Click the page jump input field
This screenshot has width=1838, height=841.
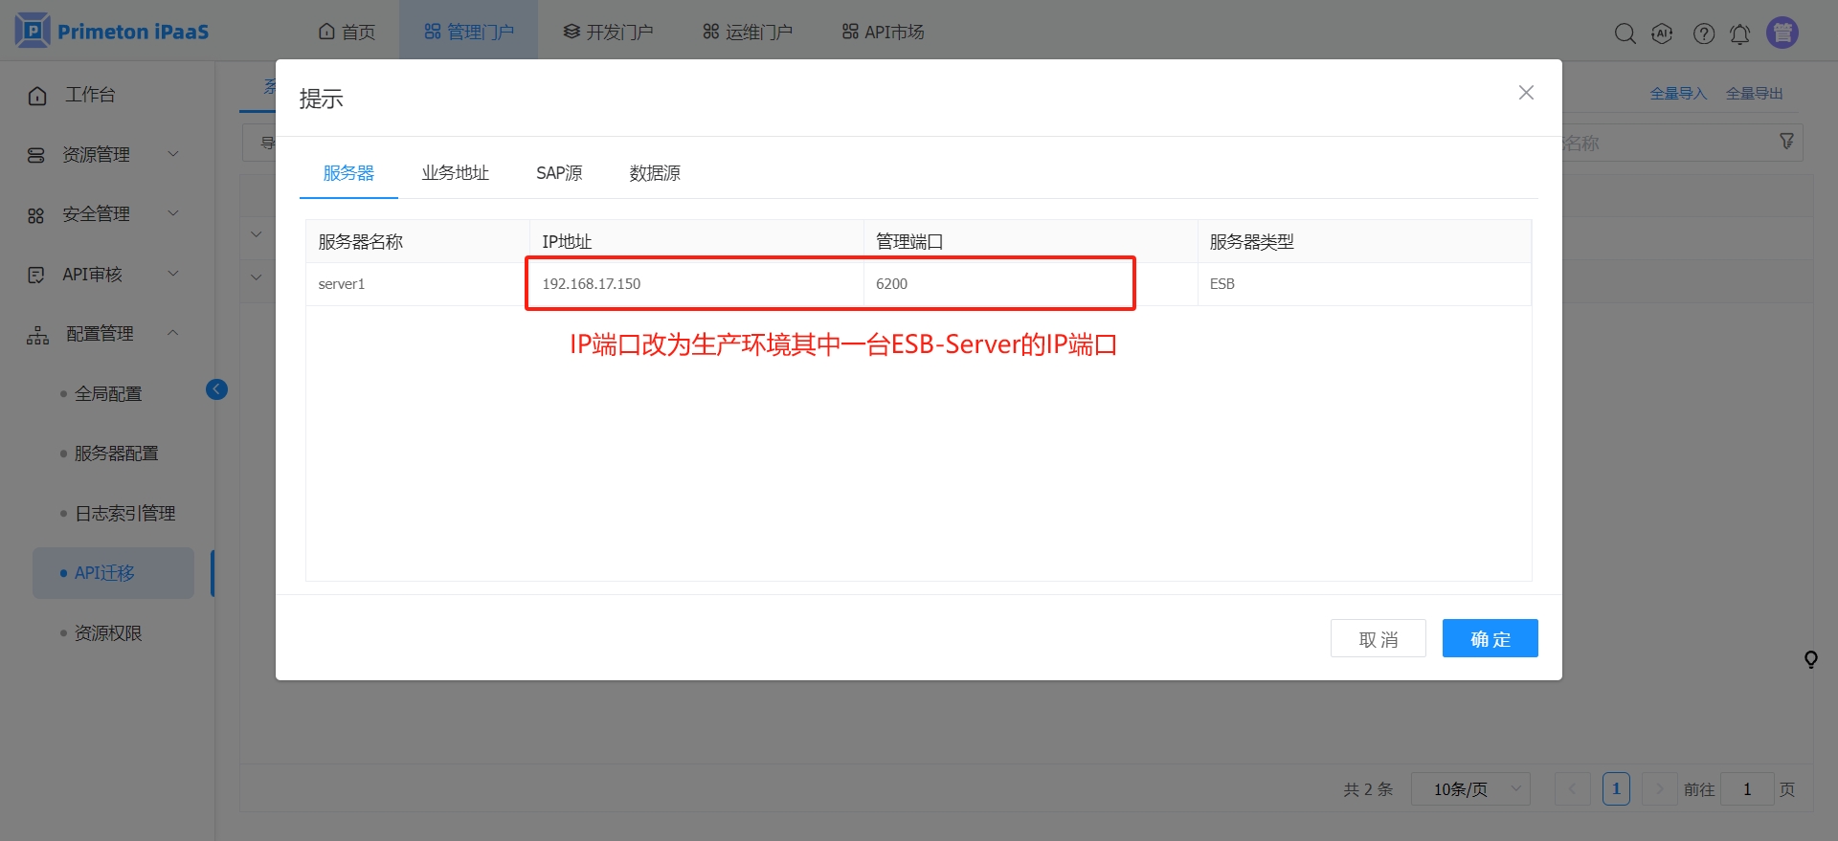pyautogui.click(x=1746, y=789)
